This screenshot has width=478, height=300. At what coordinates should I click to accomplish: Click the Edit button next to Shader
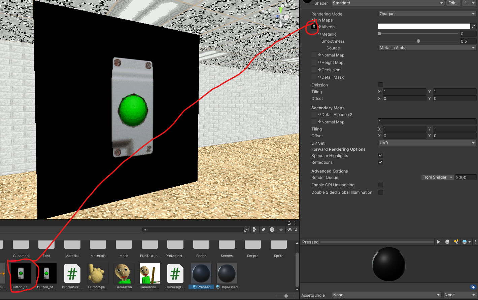[453, 3]
